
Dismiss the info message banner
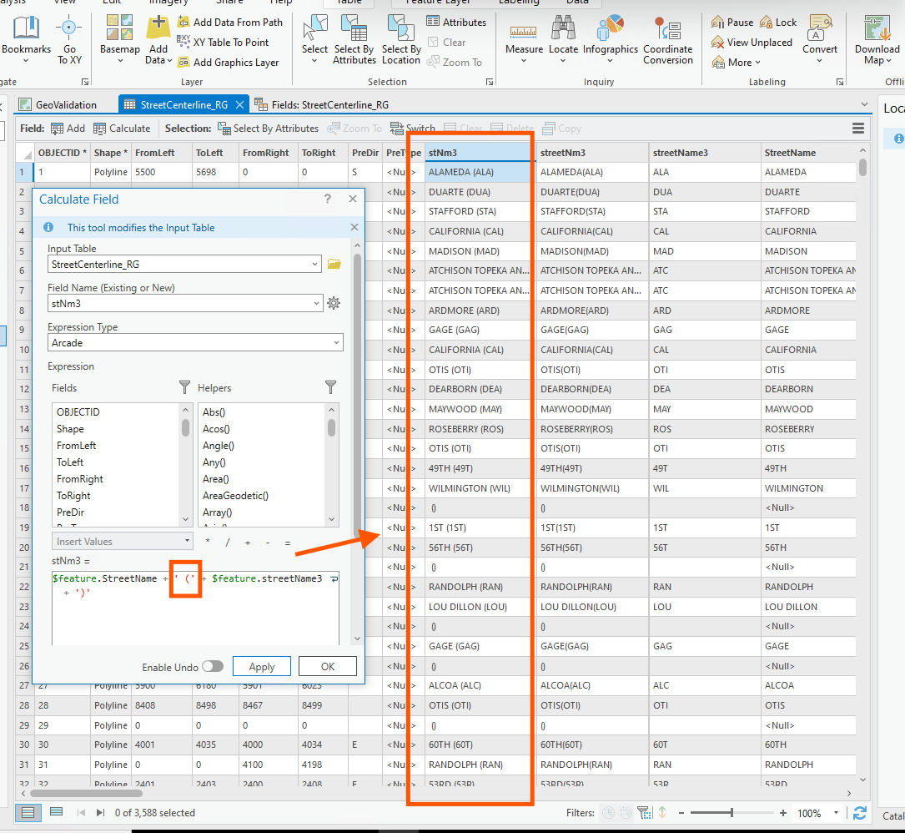pyautogui.click(x=354, y=227)
